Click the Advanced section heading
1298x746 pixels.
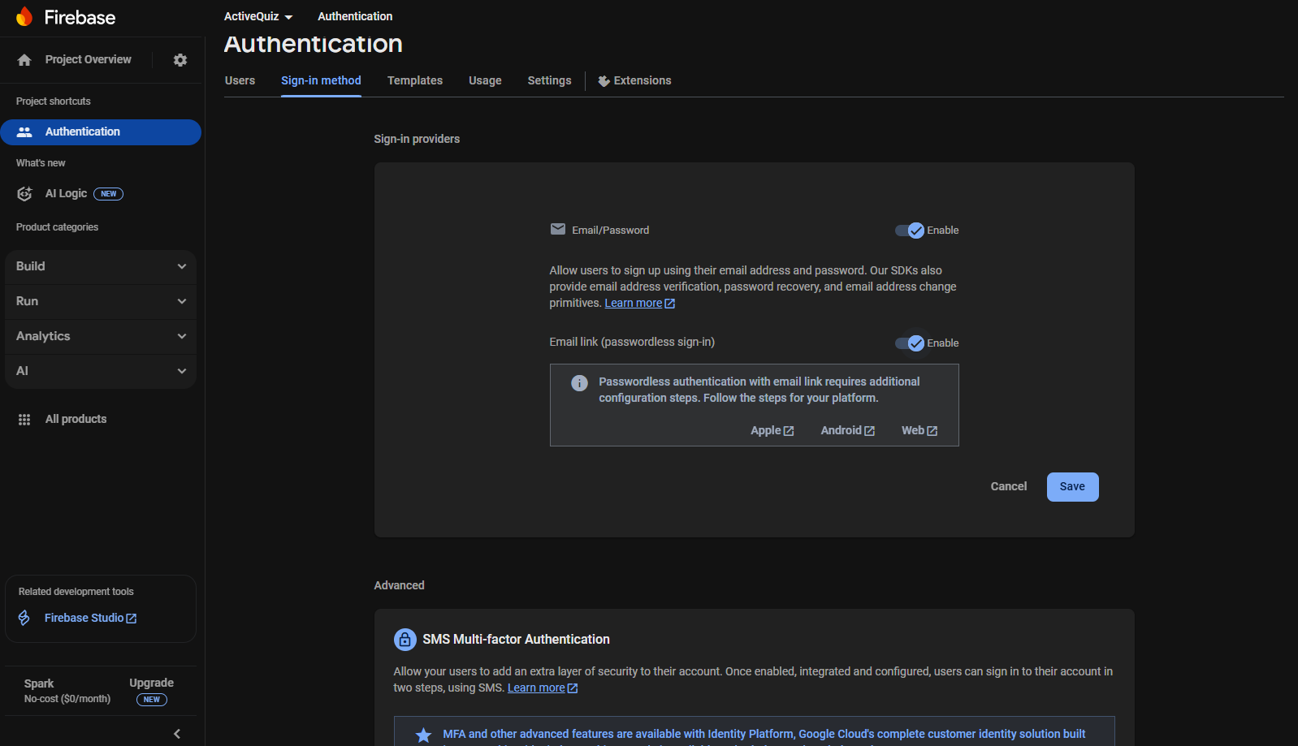tap(399, 585)
